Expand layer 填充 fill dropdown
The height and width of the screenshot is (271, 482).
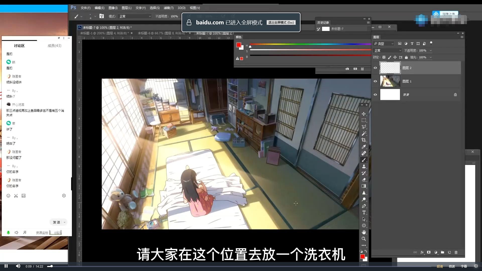click(x=431, y=57)
